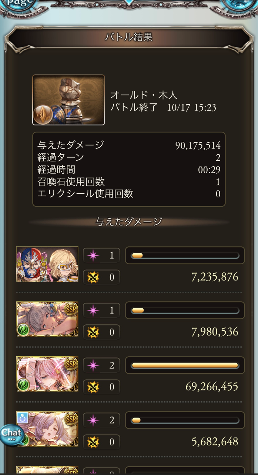Click the 与えたダメージ section heading
Viewport: 258px width, 475px height.
(129, 222)
